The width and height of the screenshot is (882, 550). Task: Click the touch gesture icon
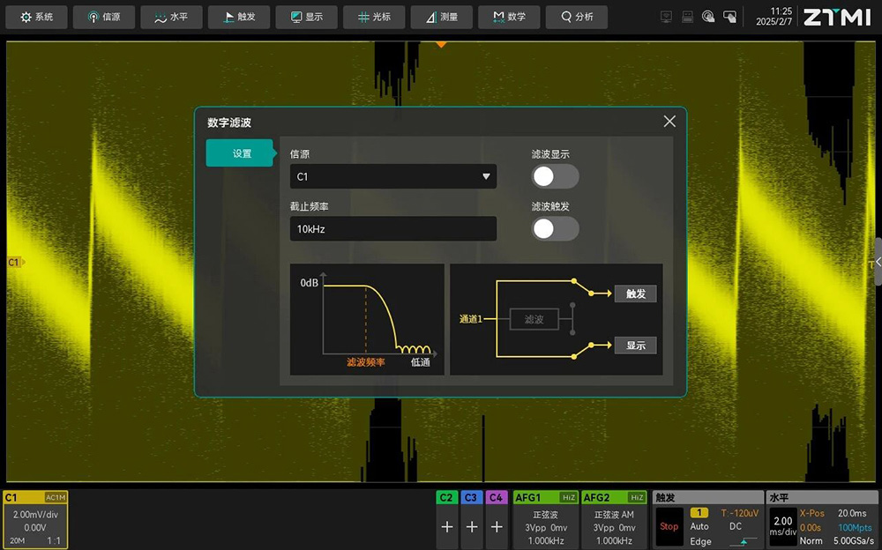pyautogui.click(x=708, y=17)
